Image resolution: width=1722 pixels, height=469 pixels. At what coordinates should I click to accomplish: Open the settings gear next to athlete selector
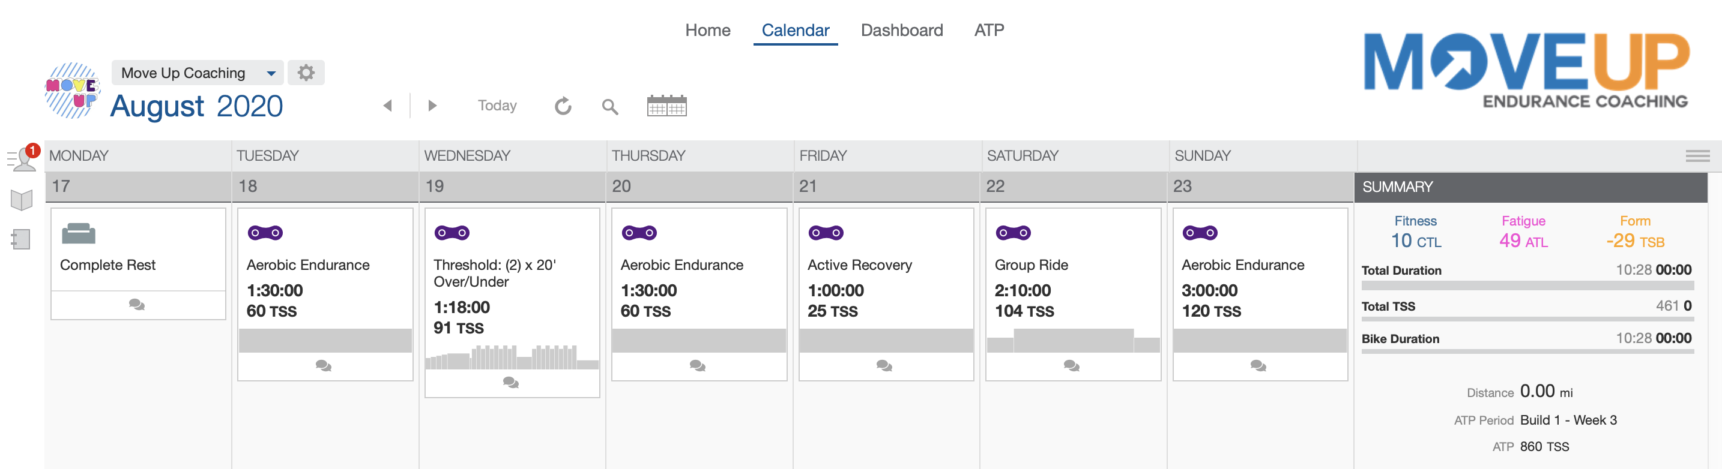pyautogui.click(x=306, y=72)
